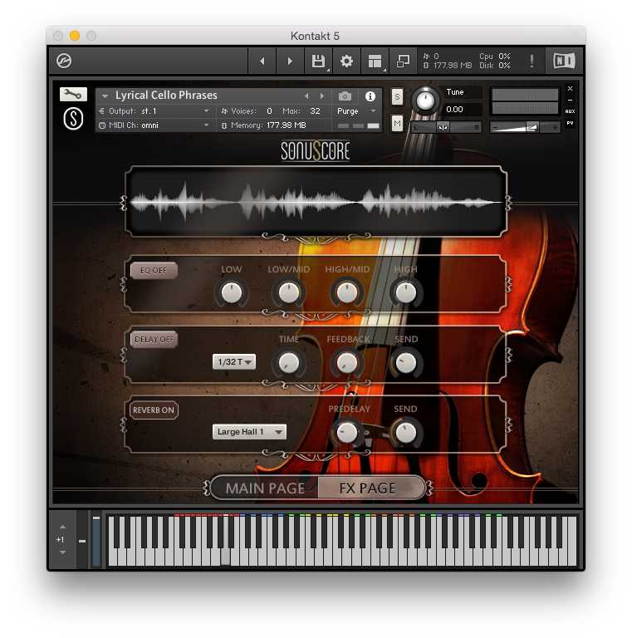Select previous preset arrow in instrument header

click(x=306, y=96)
